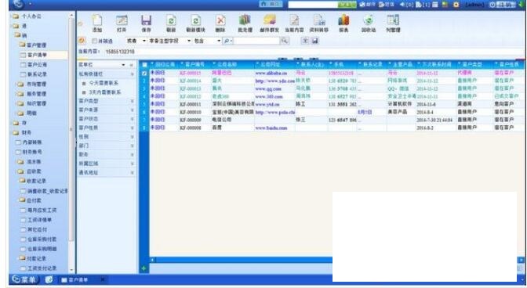The height and width of the screenshot is (288, 527).
Task: Open the 个人办公 folder in the tree
Action: [x=31, y=16]
